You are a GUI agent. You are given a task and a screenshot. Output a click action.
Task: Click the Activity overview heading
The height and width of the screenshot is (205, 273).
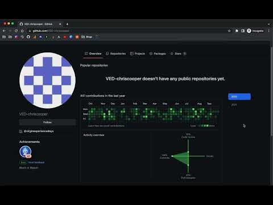(x=94, y=135)
